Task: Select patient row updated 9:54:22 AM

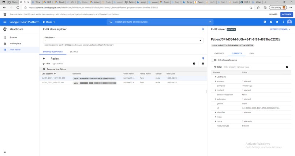Action: coord(123,83)
